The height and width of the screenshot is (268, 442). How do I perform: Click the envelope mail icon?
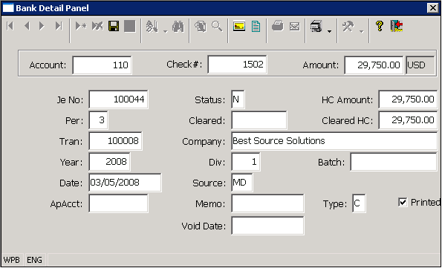[x=295, y=27]
